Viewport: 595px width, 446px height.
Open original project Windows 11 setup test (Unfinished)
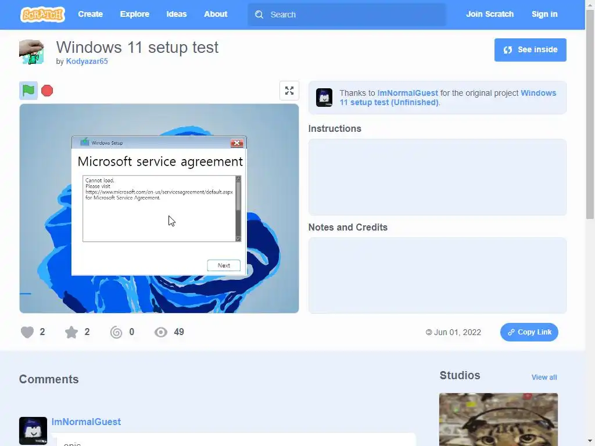(x=448, y=98)
